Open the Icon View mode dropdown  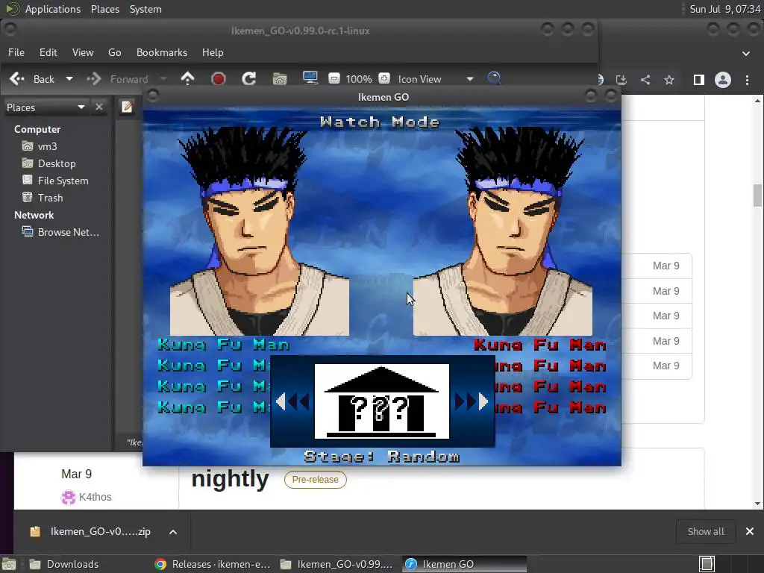coord(435,79)
